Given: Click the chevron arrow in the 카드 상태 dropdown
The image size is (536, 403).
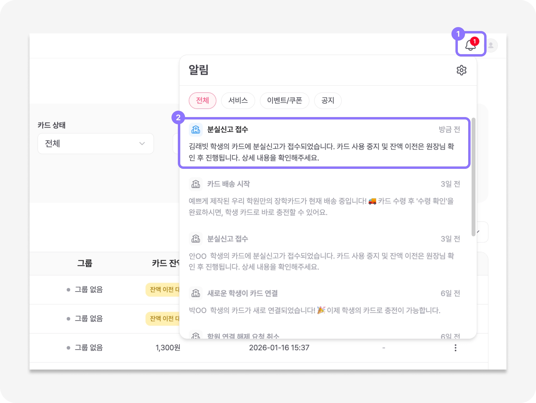Looking at the screenshot, I should point(142,144).
